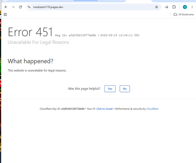The width and height of the screenshot is (196, 163).
Task: Open the profile avatar menu
Action: (x=185, y=7)
